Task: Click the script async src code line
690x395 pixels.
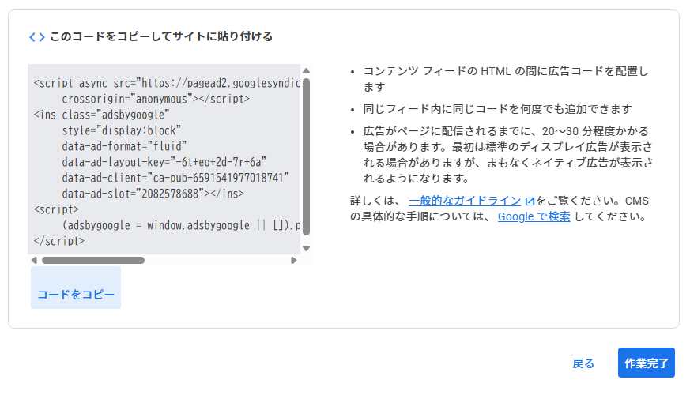Action: coord(167,83)
